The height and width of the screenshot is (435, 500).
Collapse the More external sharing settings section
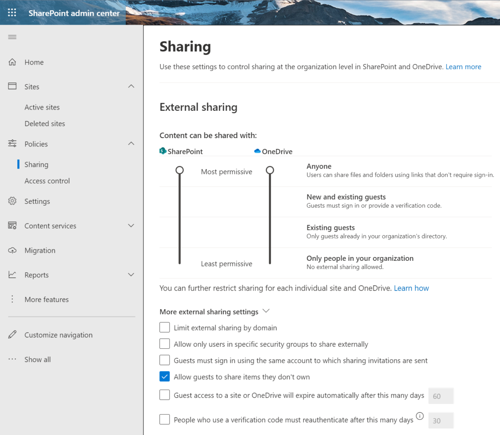pyautogui.click(x=266, y=311)
